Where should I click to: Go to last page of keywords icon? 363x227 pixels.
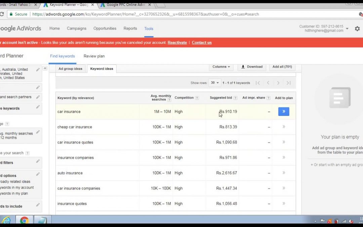point(288,83)
